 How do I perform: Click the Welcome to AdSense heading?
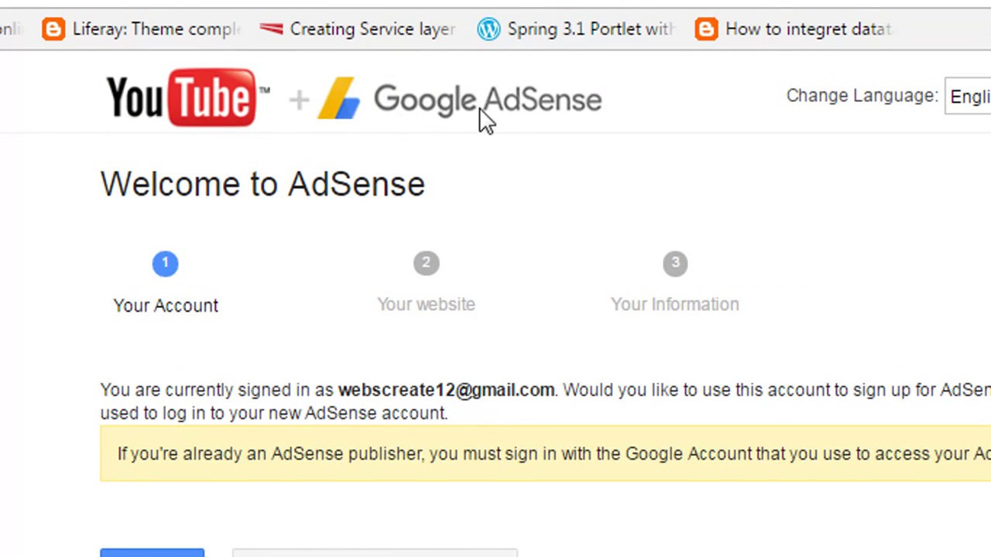tap(262, 184)
